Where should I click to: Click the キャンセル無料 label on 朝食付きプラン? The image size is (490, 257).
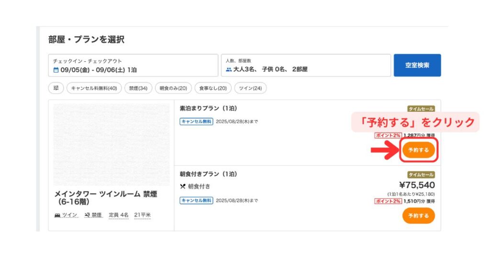pos(196,201)
